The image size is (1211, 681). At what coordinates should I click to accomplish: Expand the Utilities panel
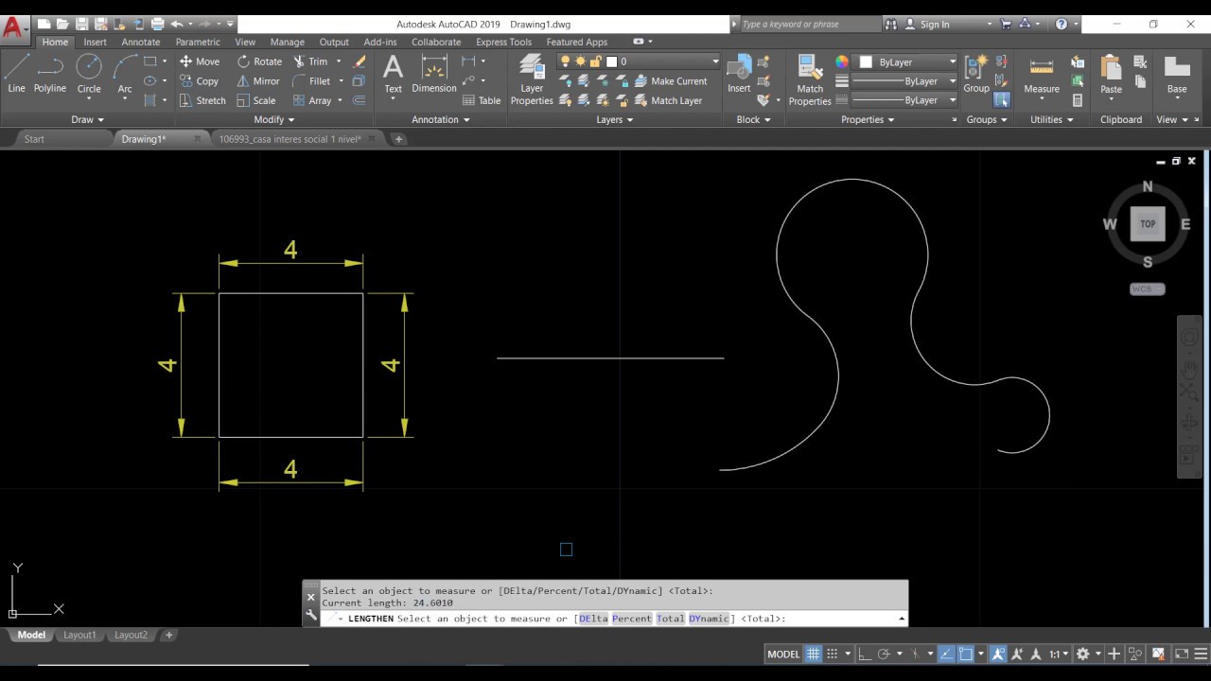[x=1052, y=119]
